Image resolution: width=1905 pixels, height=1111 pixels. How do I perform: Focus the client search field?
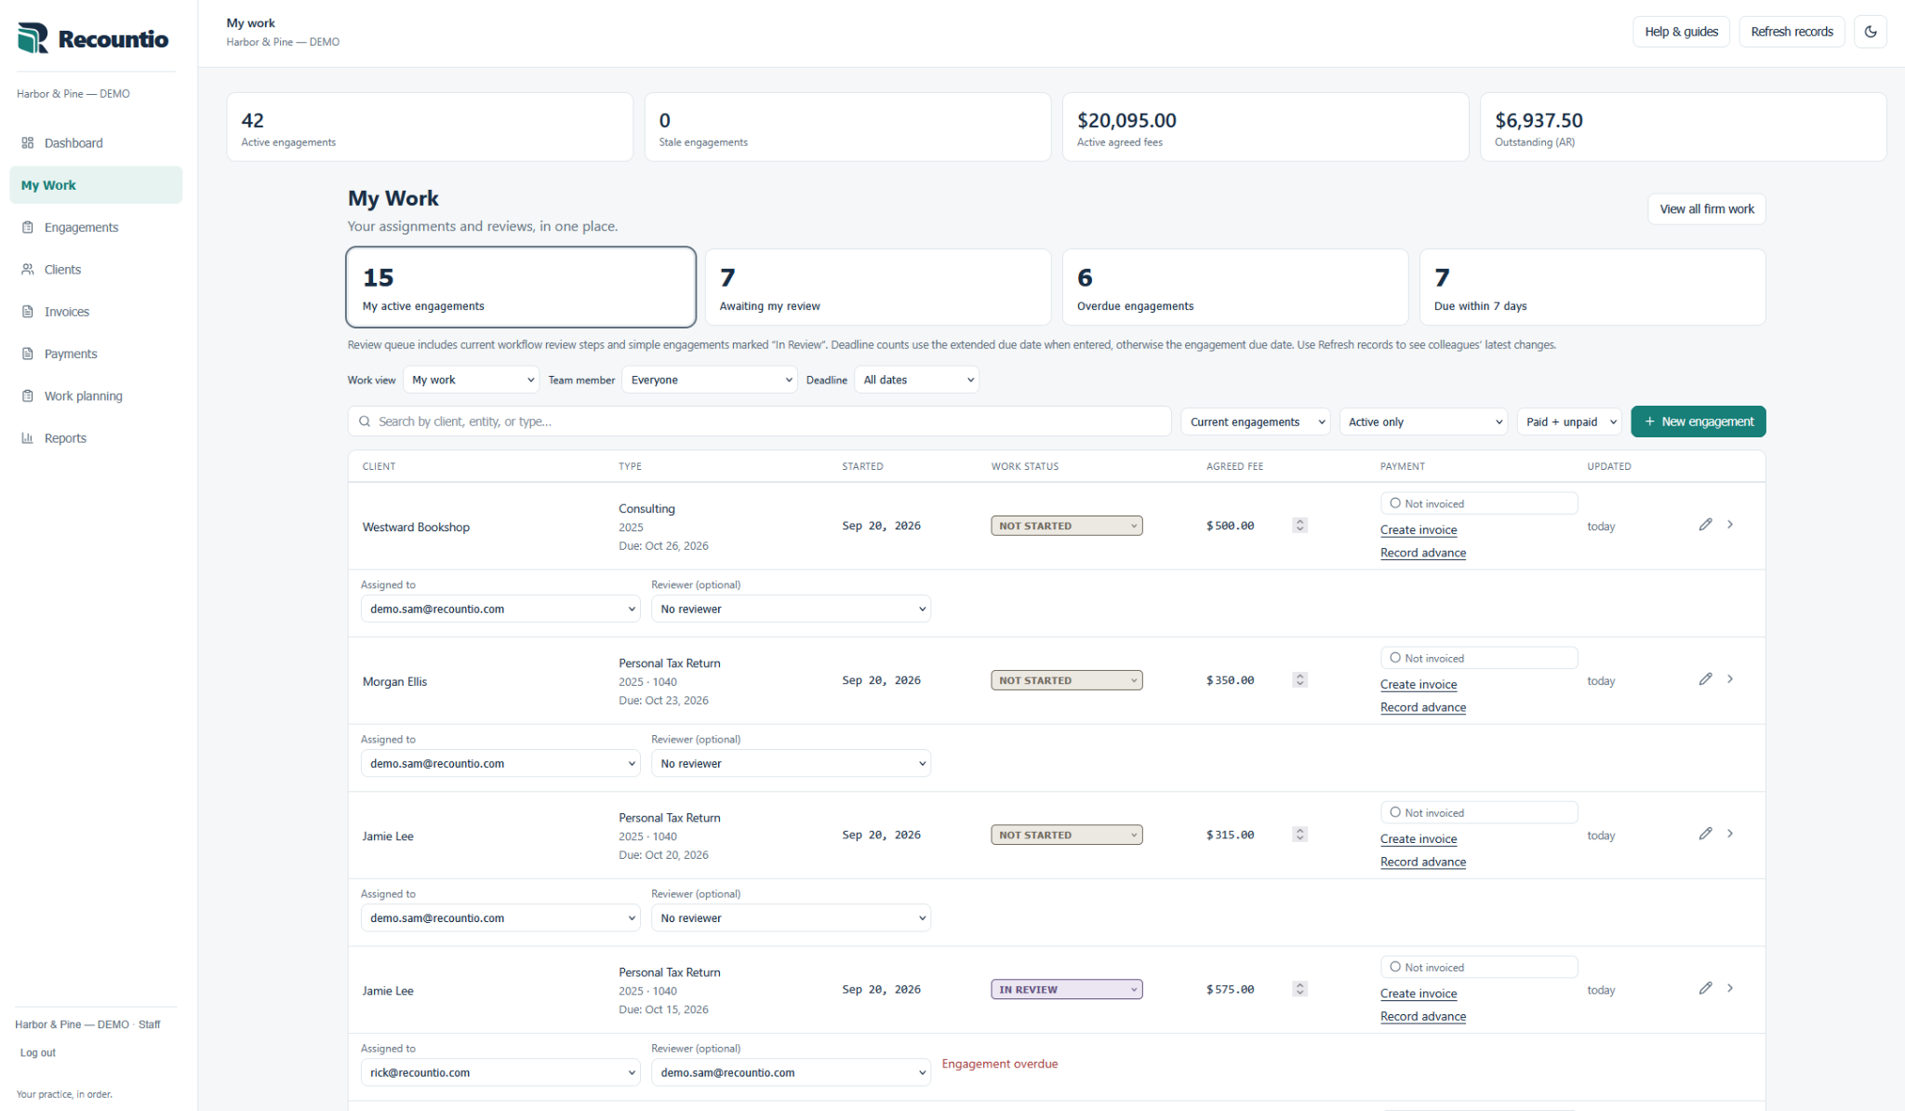tap(759, 422)
